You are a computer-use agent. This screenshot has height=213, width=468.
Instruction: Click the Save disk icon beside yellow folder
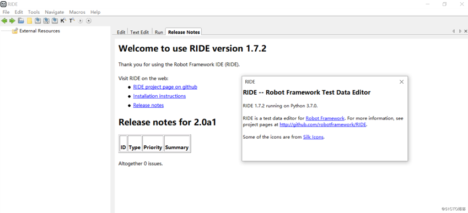click(x=37, y=20)
